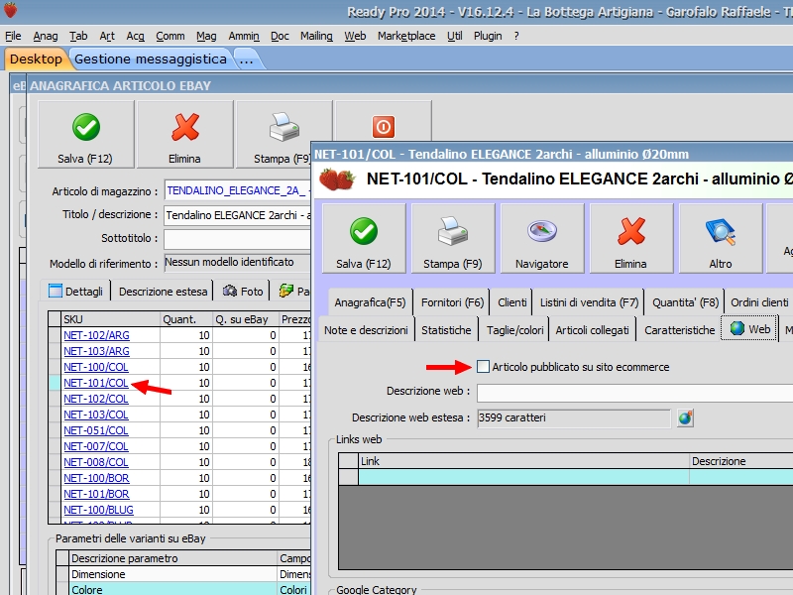Open the NET-100/BLUG SKU link
This screenshot has width=793, height=595.
click(x=99, y=510)
